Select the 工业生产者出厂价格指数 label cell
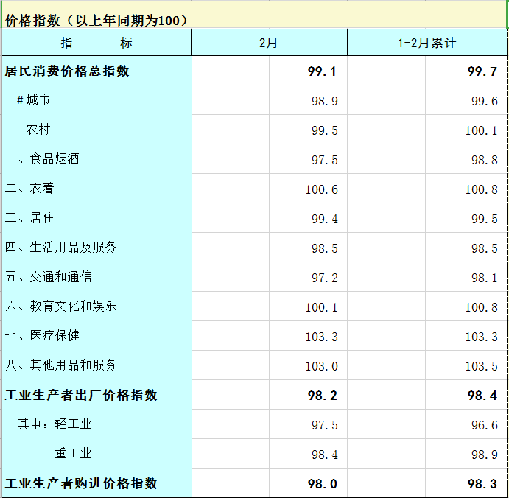The image size is (509, 498). 81,396
